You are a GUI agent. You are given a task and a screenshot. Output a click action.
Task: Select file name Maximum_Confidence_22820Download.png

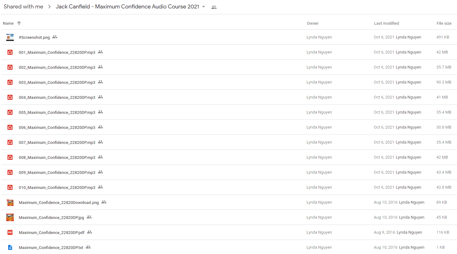[x=59, y=202]
